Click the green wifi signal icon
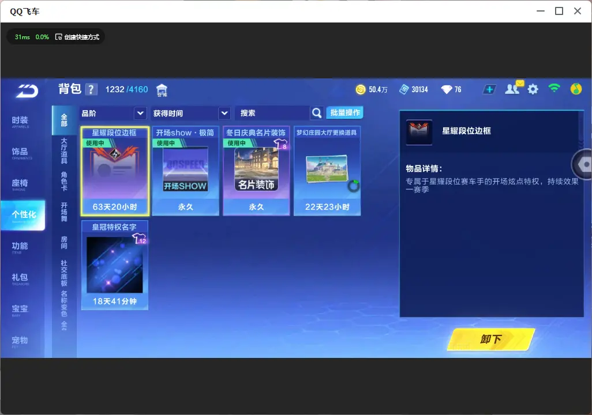 [554, 89]
